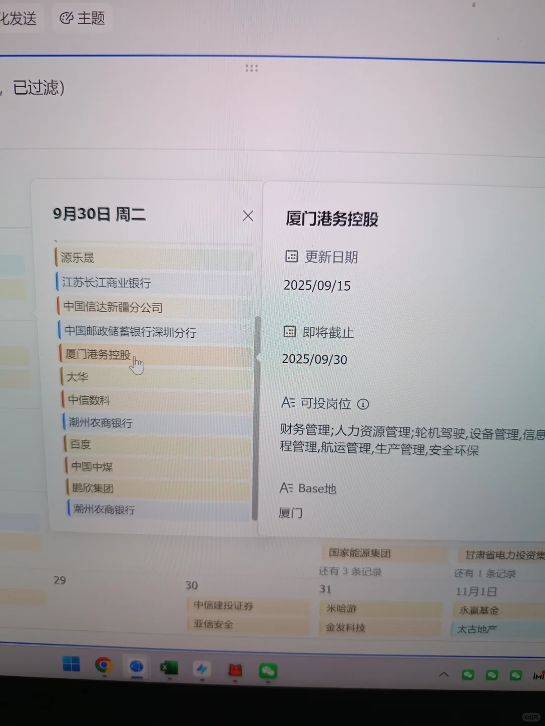Select the 江苏长江商业银行 record
This screenshot has height=726, width=545.
pos(154,282)
